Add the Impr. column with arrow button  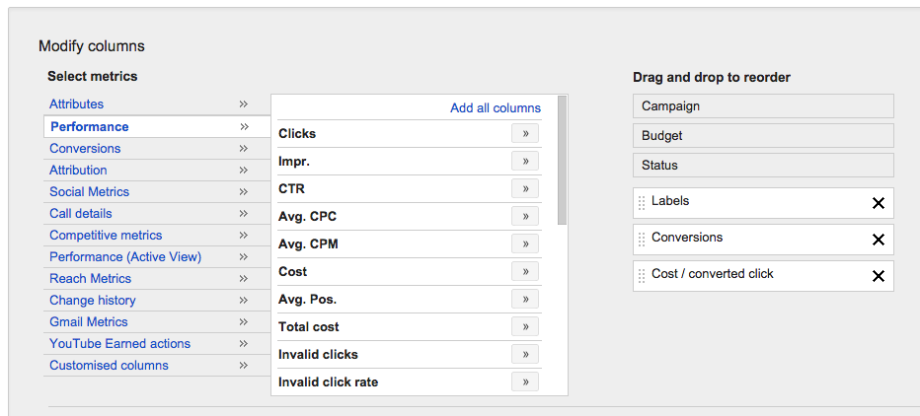[x=525, y=161]
